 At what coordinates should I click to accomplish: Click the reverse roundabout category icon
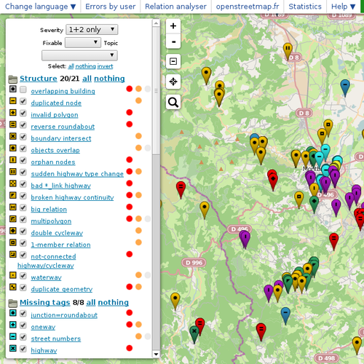point(13,124)
